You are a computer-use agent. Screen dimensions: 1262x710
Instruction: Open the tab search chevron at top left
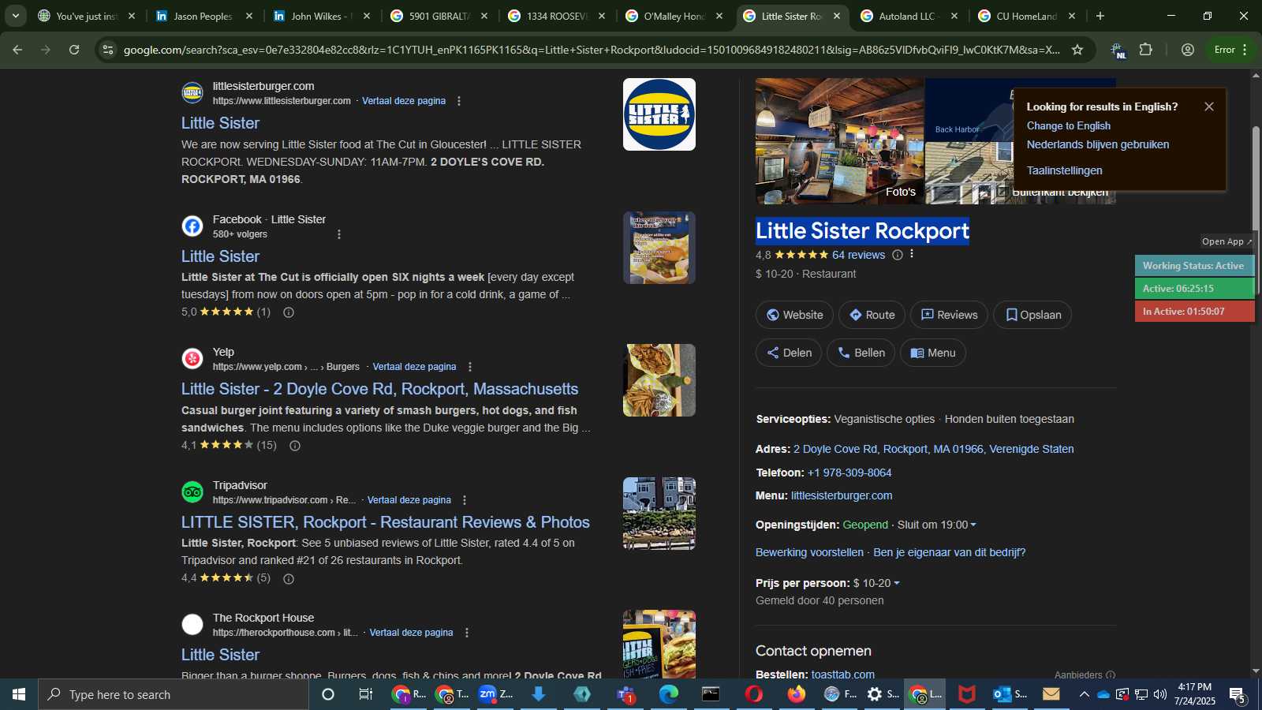pos(15,16)
